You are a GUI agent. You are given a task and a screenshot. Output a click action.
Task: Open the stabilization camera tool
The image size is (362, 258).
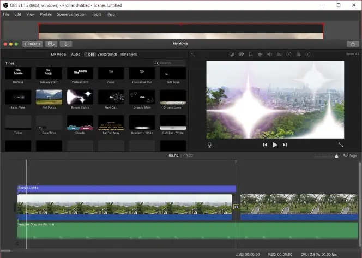(260, 55)
